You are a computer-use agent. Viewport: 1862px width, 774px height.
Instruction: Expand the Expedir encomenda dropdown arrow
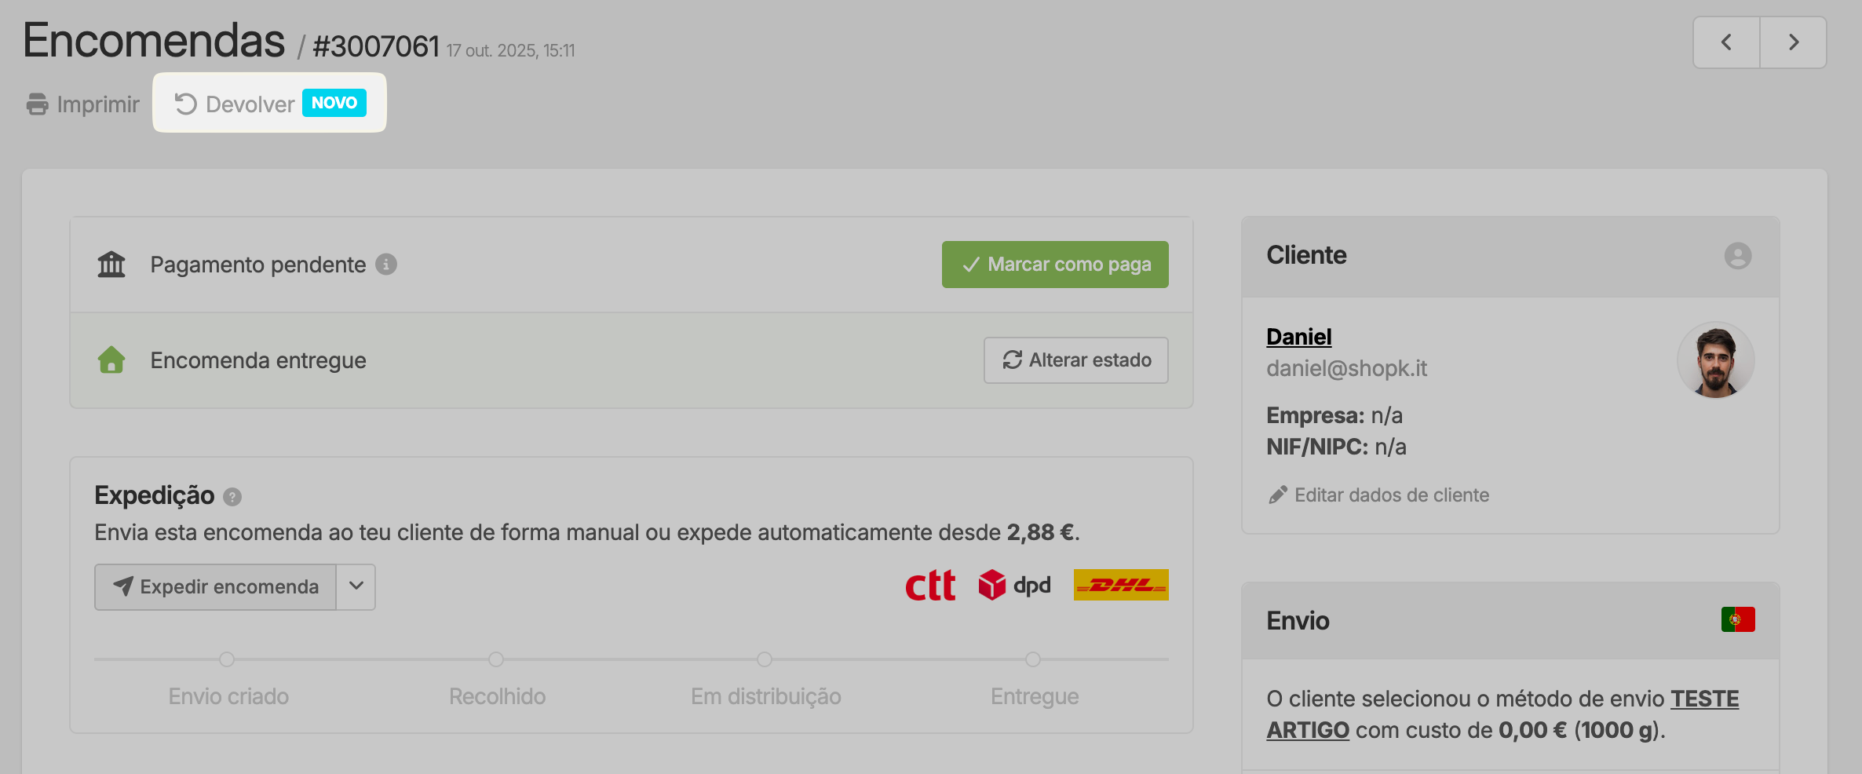pyautogui.click(x=355, y=586)
